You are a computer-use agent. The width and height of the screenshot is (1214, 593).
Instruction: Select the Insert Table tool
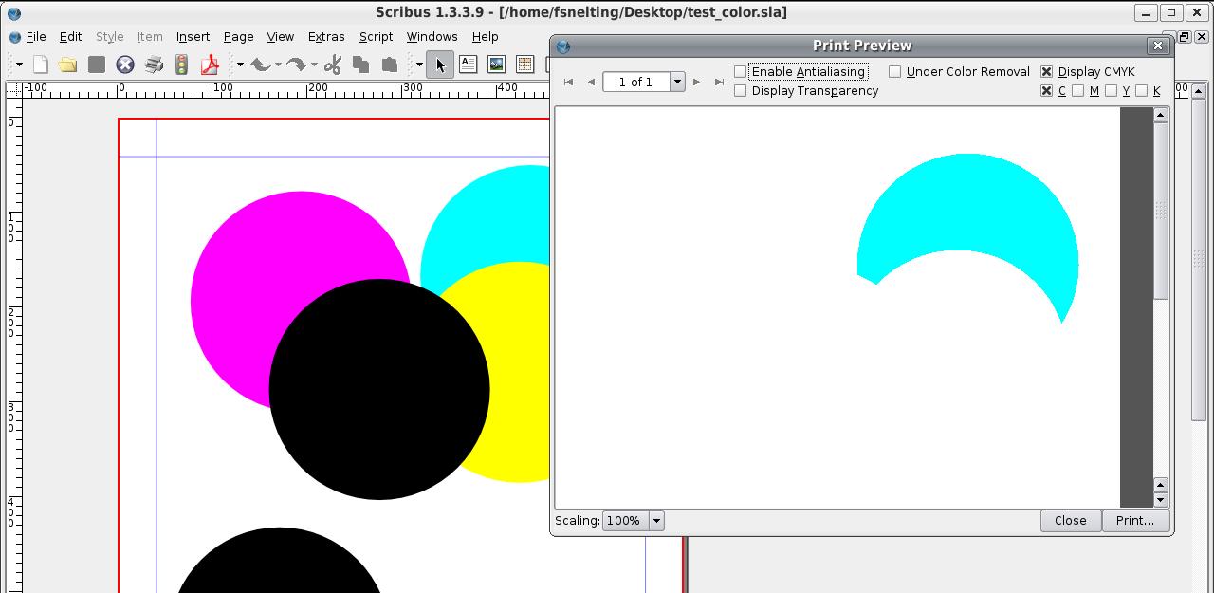point(524,65)
